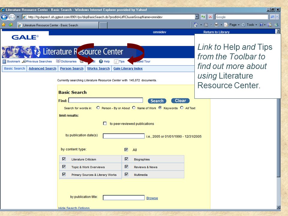Open the Gale Literary Index tab
Viewport: 288px width, 216px height.
(128, 68)
